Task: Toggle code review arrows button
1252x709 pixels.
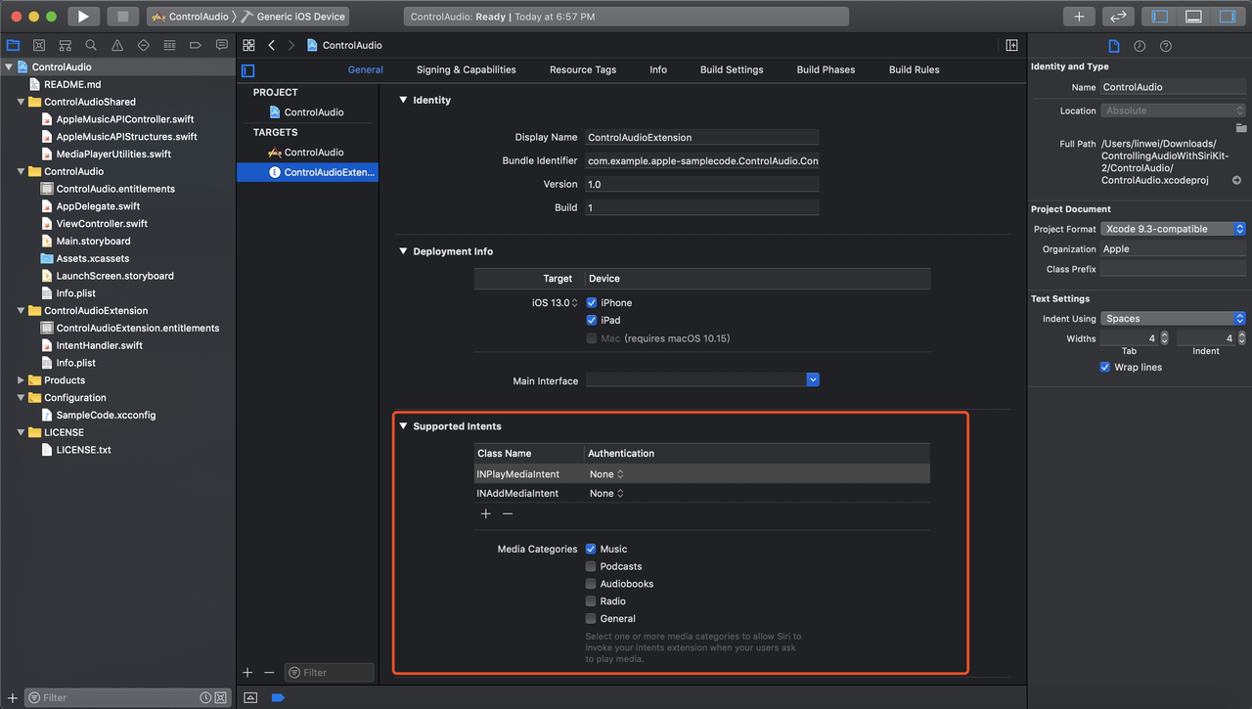Action: pyautogui.click(x=1118, y=17)
